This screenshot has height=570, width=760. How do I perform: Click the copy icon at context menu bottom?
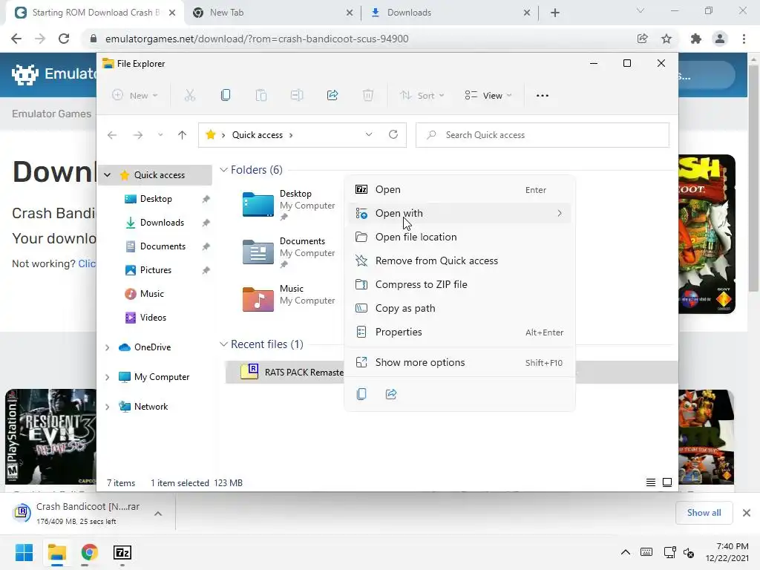pyautogui.click(x=361, y=394)
